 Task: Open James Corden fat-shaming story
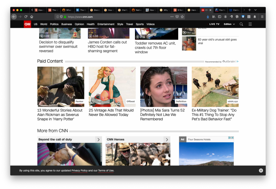tap(107, 46)
